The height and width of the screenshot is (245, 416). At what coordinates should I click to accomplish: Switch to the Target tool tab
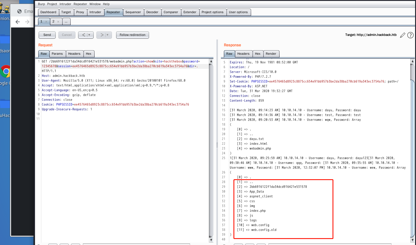pos(66,12)
